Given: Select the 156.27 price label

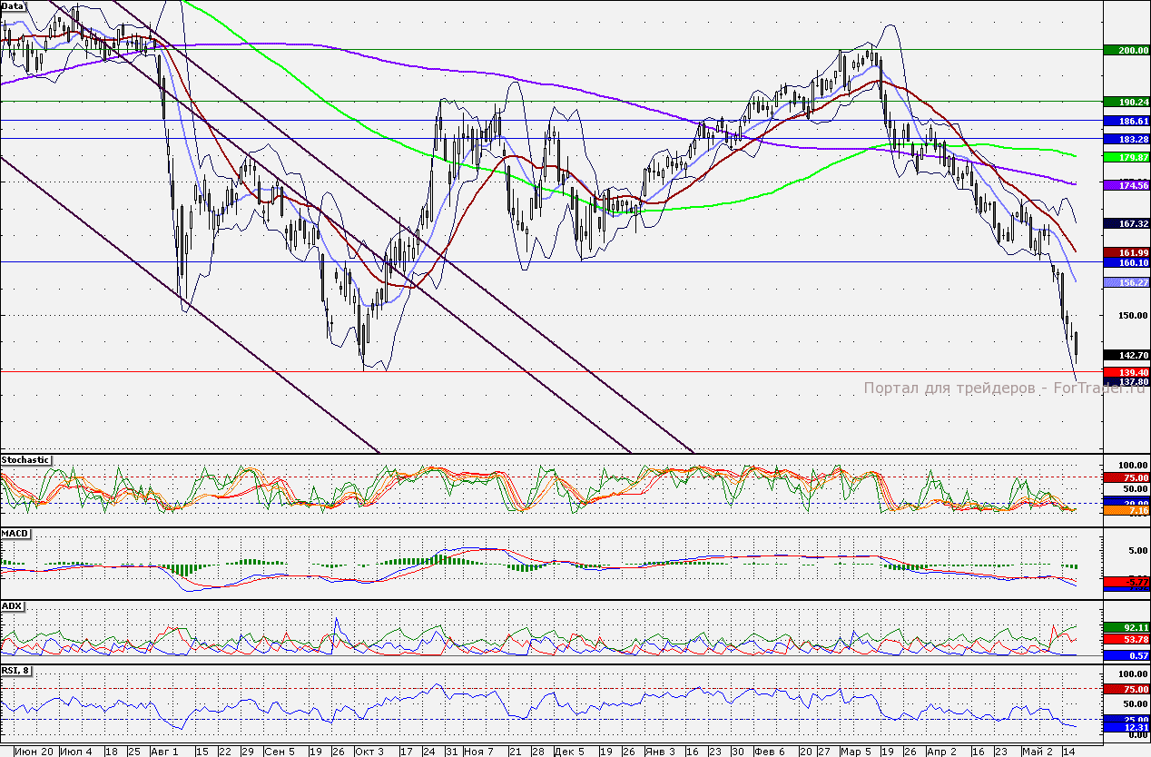Looking at the screenshot, I should (x=1126, y=282).
